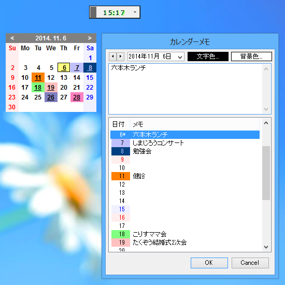This screenshot has height=285, width=285.
Task: Click the memo list scroll down arrow
Action: coord(266,247)
